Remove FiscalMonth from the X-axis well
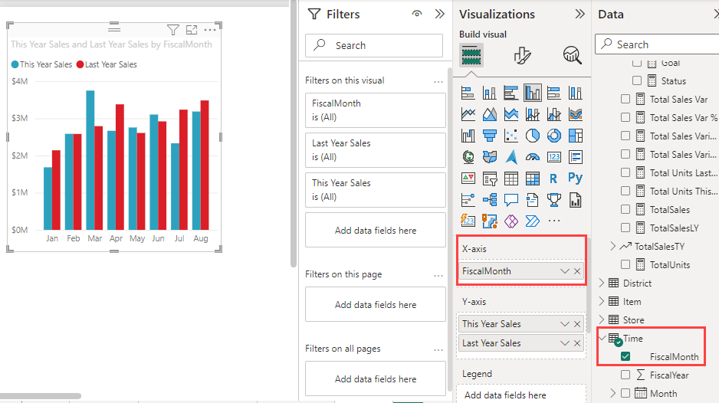 coord(577,271)
